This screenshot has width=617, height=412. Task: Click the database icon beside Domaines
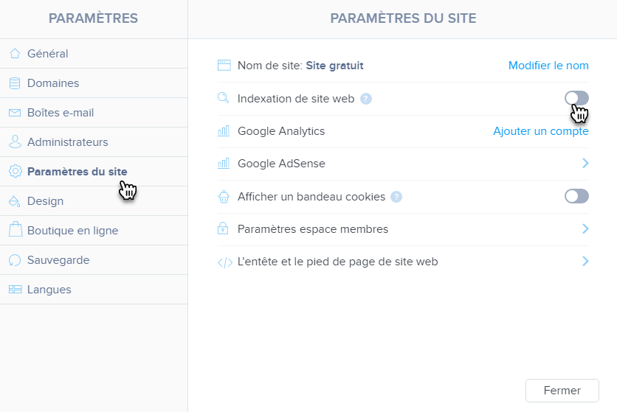coord(15,83)
